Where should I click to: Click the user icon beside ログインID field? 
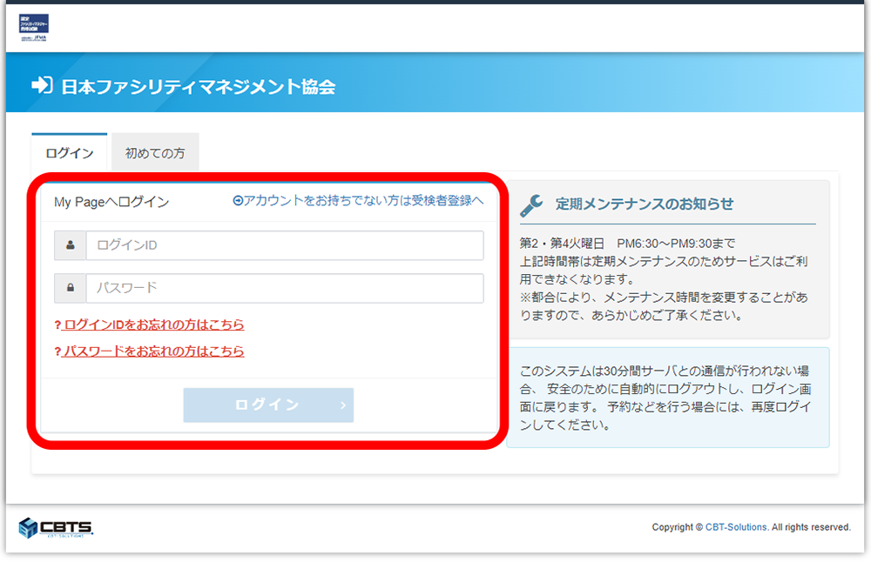(x=70, y=245)
